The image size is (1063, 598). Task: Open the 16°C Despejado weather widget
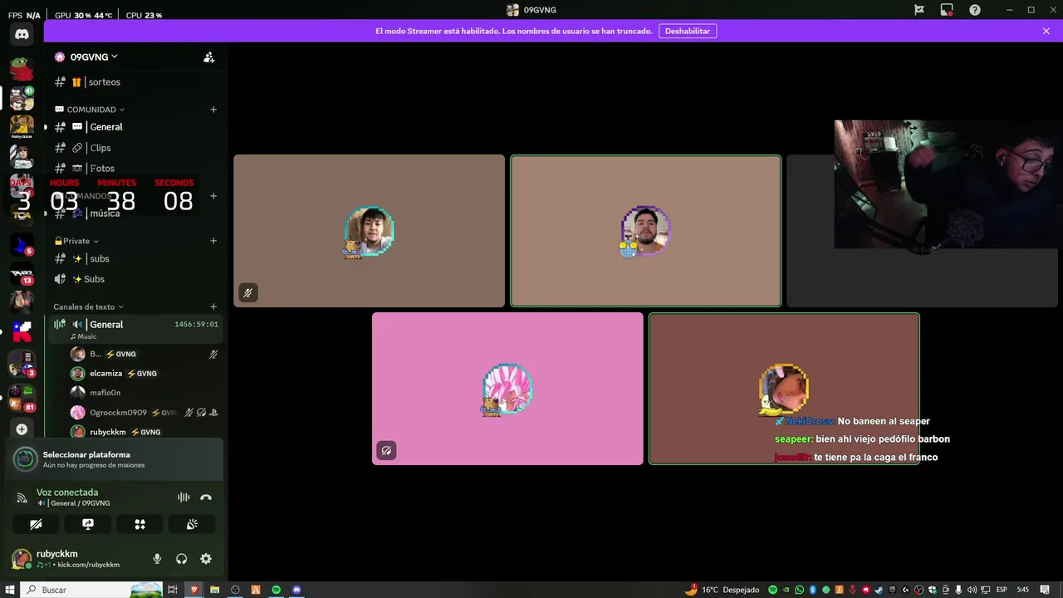tap(722, 590)
